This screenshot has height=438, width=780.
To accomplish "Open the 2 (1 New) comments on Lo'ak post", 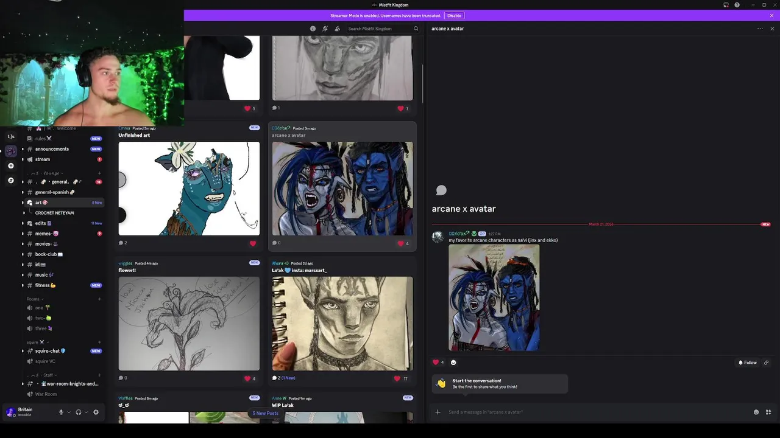I will tap(284, 378).
